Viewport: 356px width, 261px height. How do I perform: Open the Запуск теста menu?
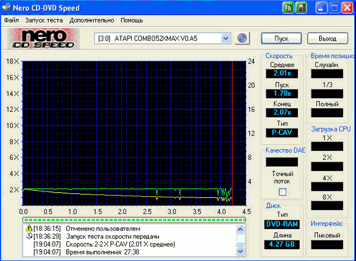coord(44,20)
